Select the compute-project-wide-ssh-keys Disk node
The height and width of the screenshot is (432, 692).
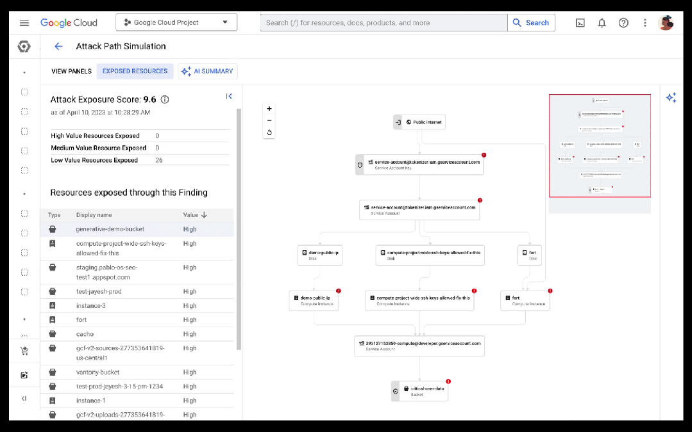coord(430,255)
